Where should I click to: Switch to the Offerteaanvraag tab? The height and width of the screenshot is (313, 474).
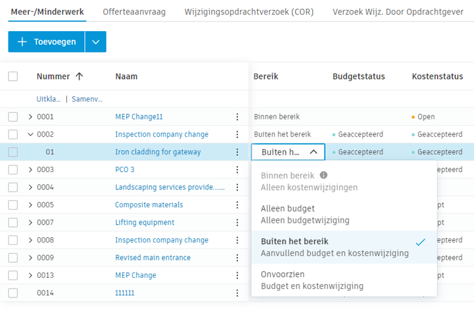tap(134, 12)
